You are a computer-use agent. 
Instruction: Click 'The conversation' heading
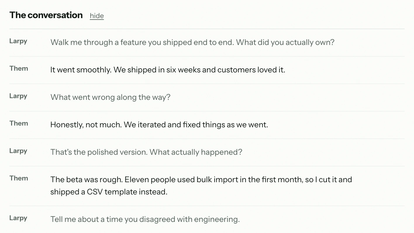coord(46,15)
